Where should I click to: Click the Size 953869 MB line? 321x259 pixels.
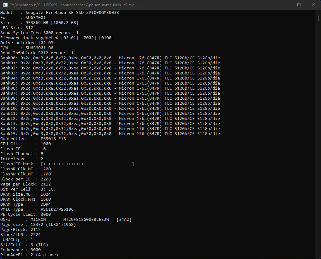pyautogui.click(x=39, y=23)
